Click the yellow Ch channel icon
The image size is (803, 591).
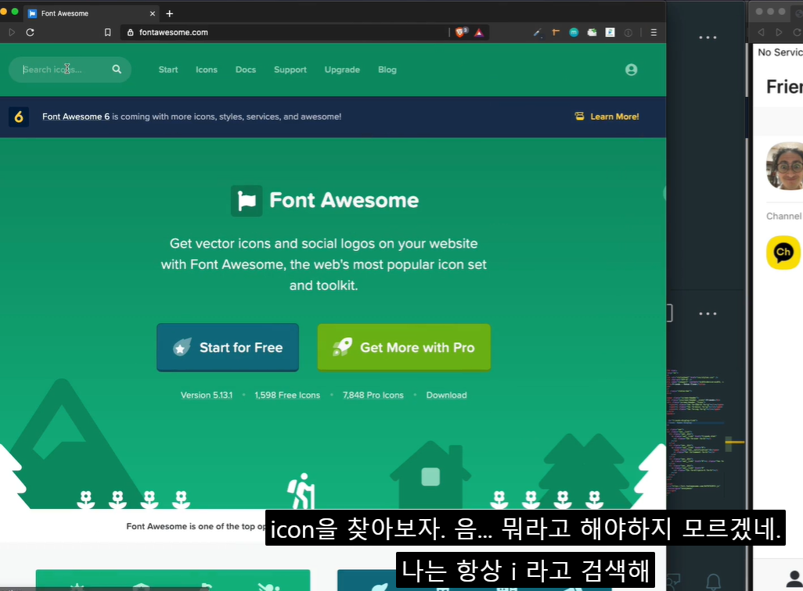pos(783,253)
